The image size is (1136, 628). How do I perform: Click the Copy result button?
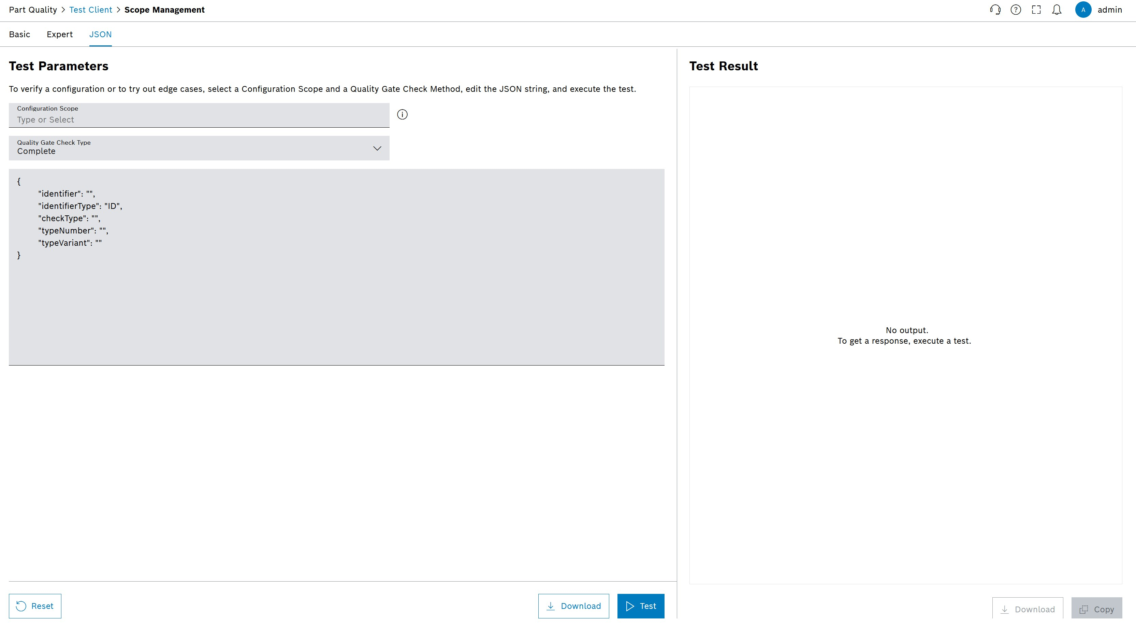click(1096, 609)
